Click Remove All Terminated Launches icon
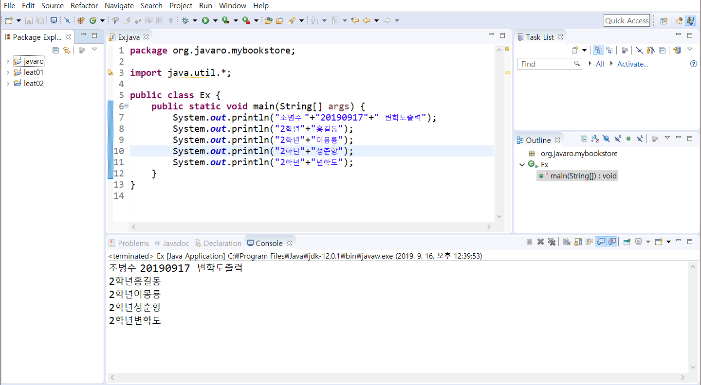 point(552,242)
